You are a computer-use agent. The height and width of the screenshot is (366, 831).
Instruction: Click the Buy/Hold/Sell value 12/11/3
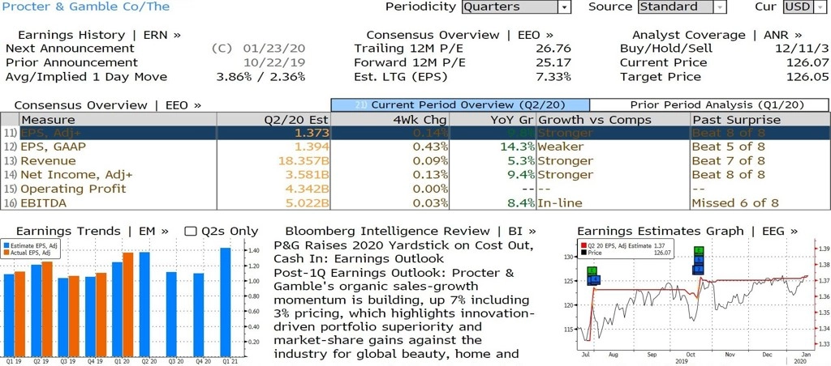click(x=800, y=49)
